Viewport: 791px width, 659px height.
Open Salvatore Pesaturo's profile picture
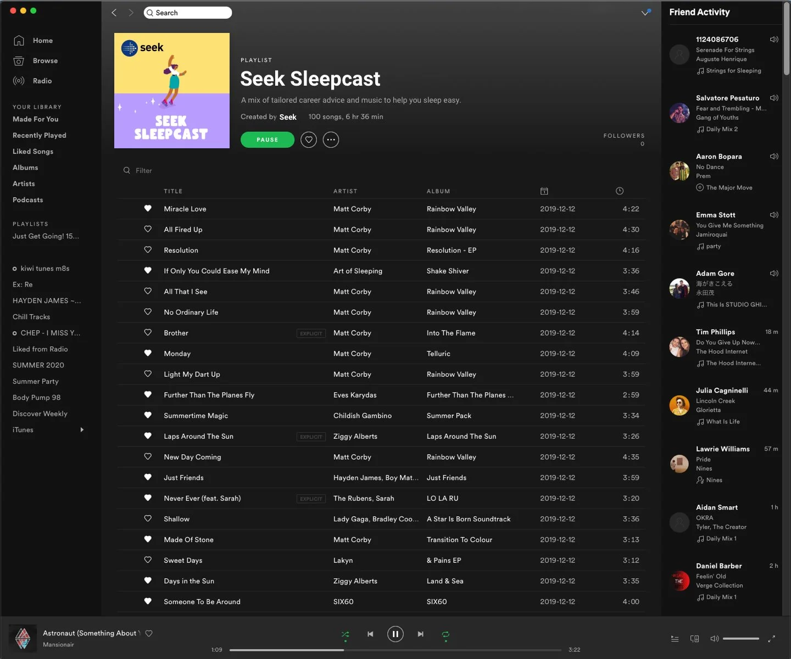tap(679, 113)
